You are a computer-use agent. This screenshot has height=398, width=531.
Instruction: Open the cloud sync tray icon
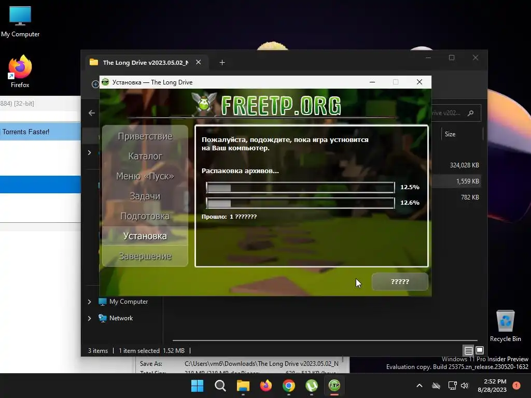[436, 386]
